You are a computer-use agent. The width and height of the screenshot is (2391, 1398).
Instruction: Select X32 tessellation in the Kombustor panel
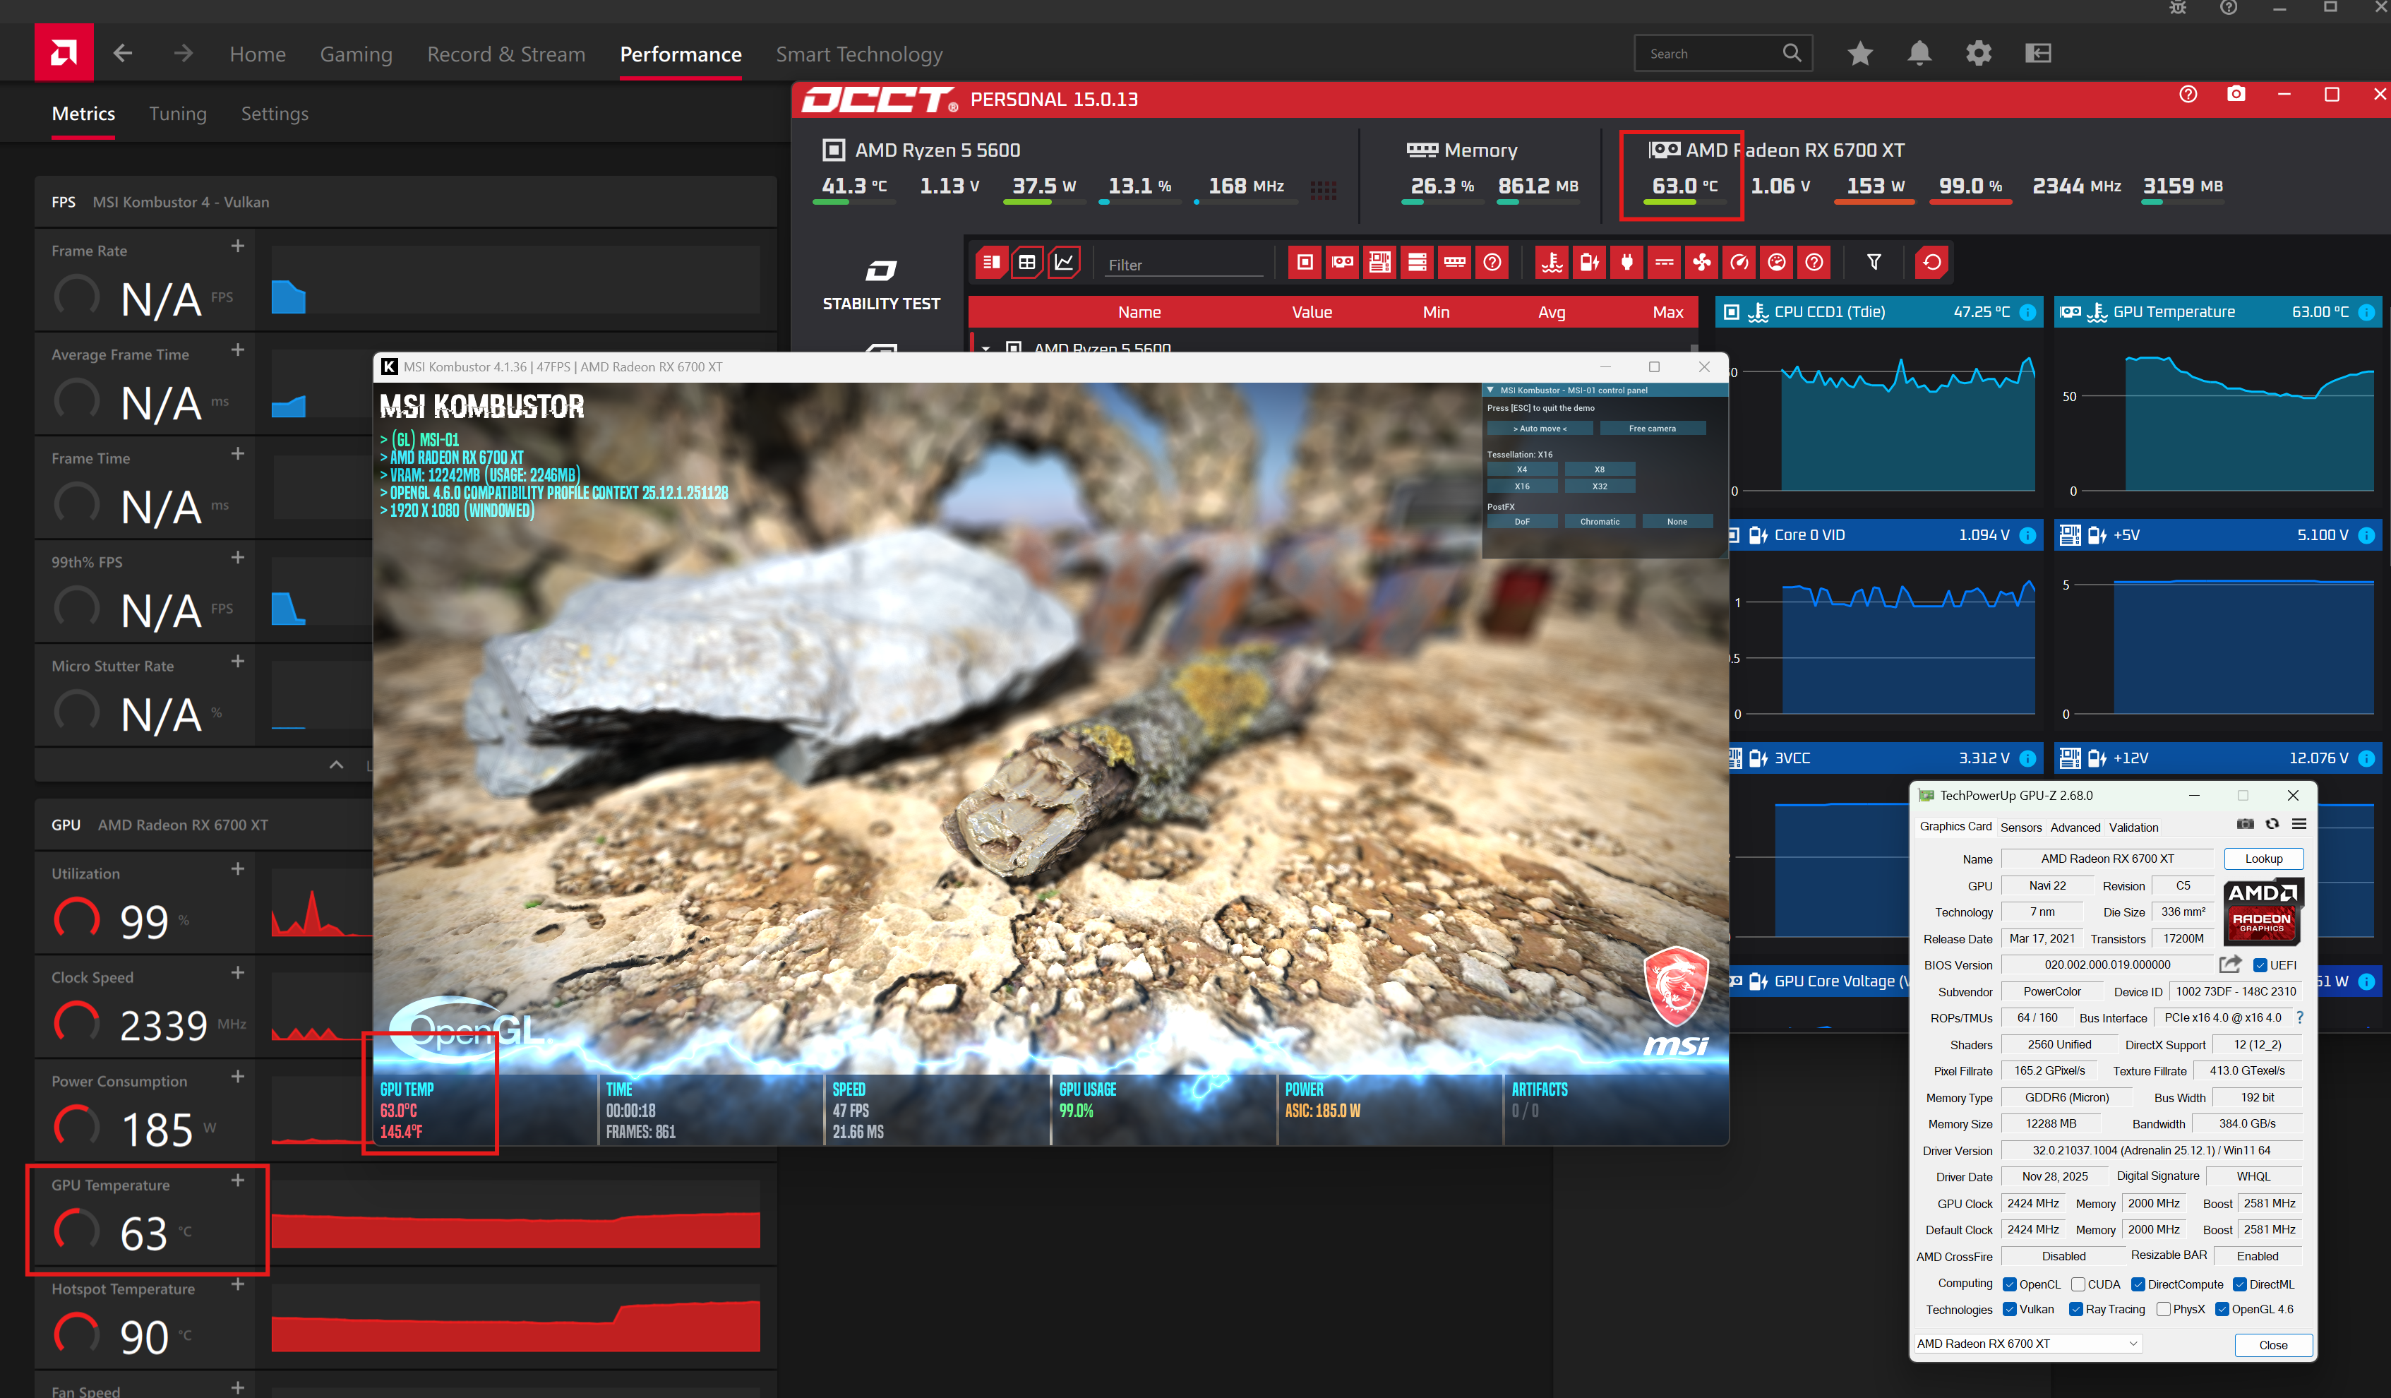[x=1600, y=486]
